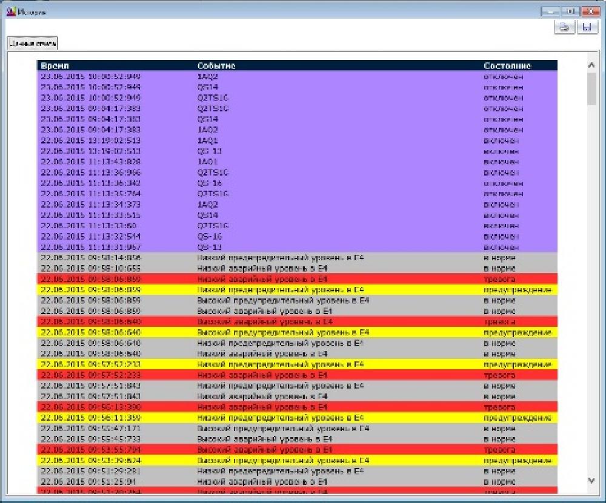Sort by the Событие column header
This screenshot has width=606, height=503.
point(216,65)
